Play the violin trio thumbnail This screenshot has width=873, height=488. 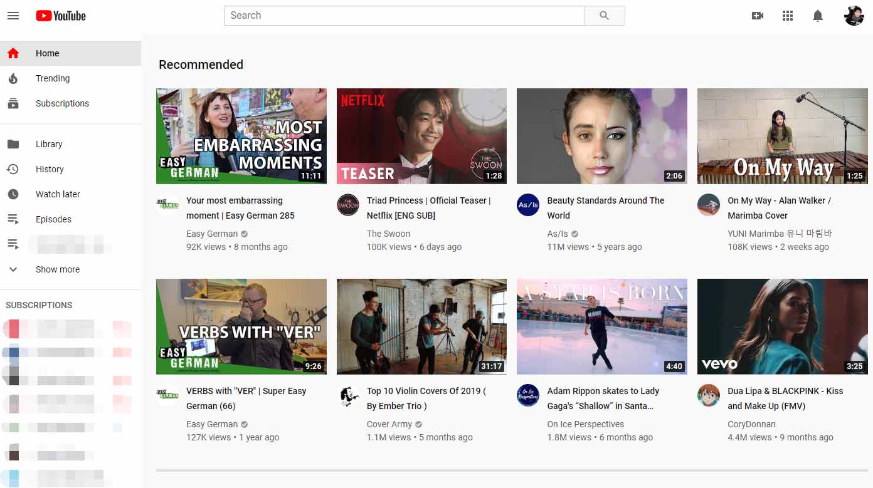click(x=422, y=326)
